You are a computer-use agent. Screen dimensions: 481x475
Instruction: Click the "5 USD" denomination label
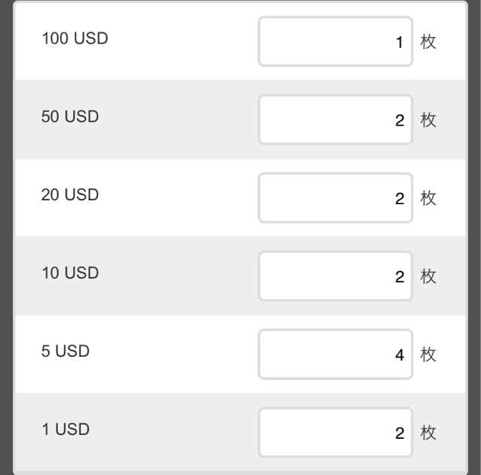[65, 351]
